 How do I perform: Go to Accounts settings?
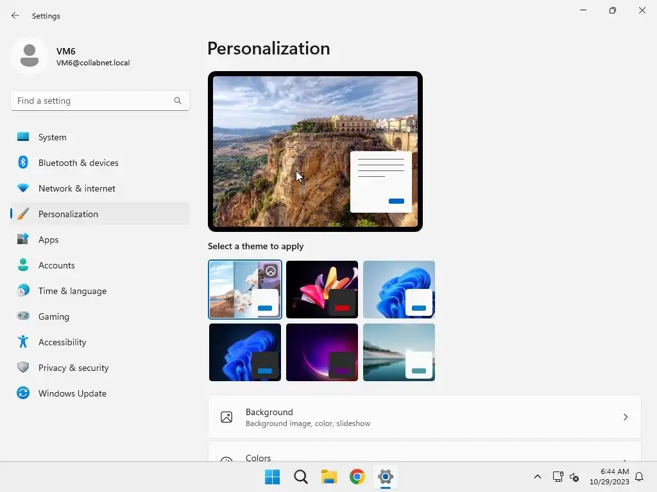pos(99,265)
